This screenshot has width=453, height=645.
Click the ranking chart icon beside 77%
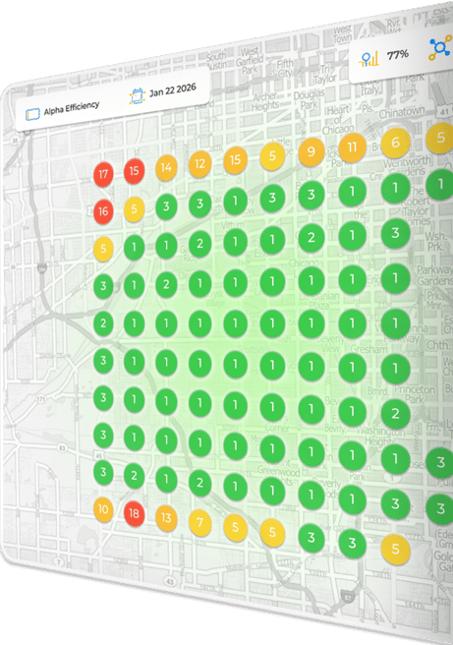tap(368, 59)
